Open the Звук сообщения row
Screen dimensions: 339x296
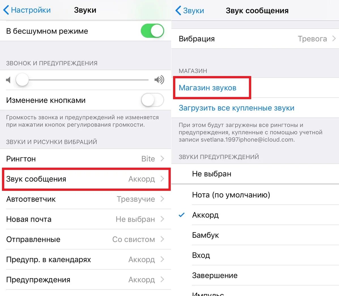86,179
